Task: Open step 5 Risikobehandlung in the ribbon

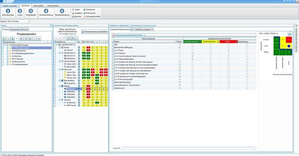Action: pyautogui.click(x=62, y=13)
